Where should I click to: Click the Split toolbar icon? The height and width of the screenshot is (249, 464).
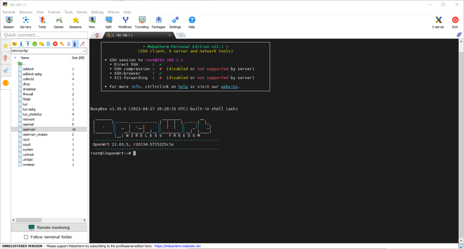(x=109, y=22)
